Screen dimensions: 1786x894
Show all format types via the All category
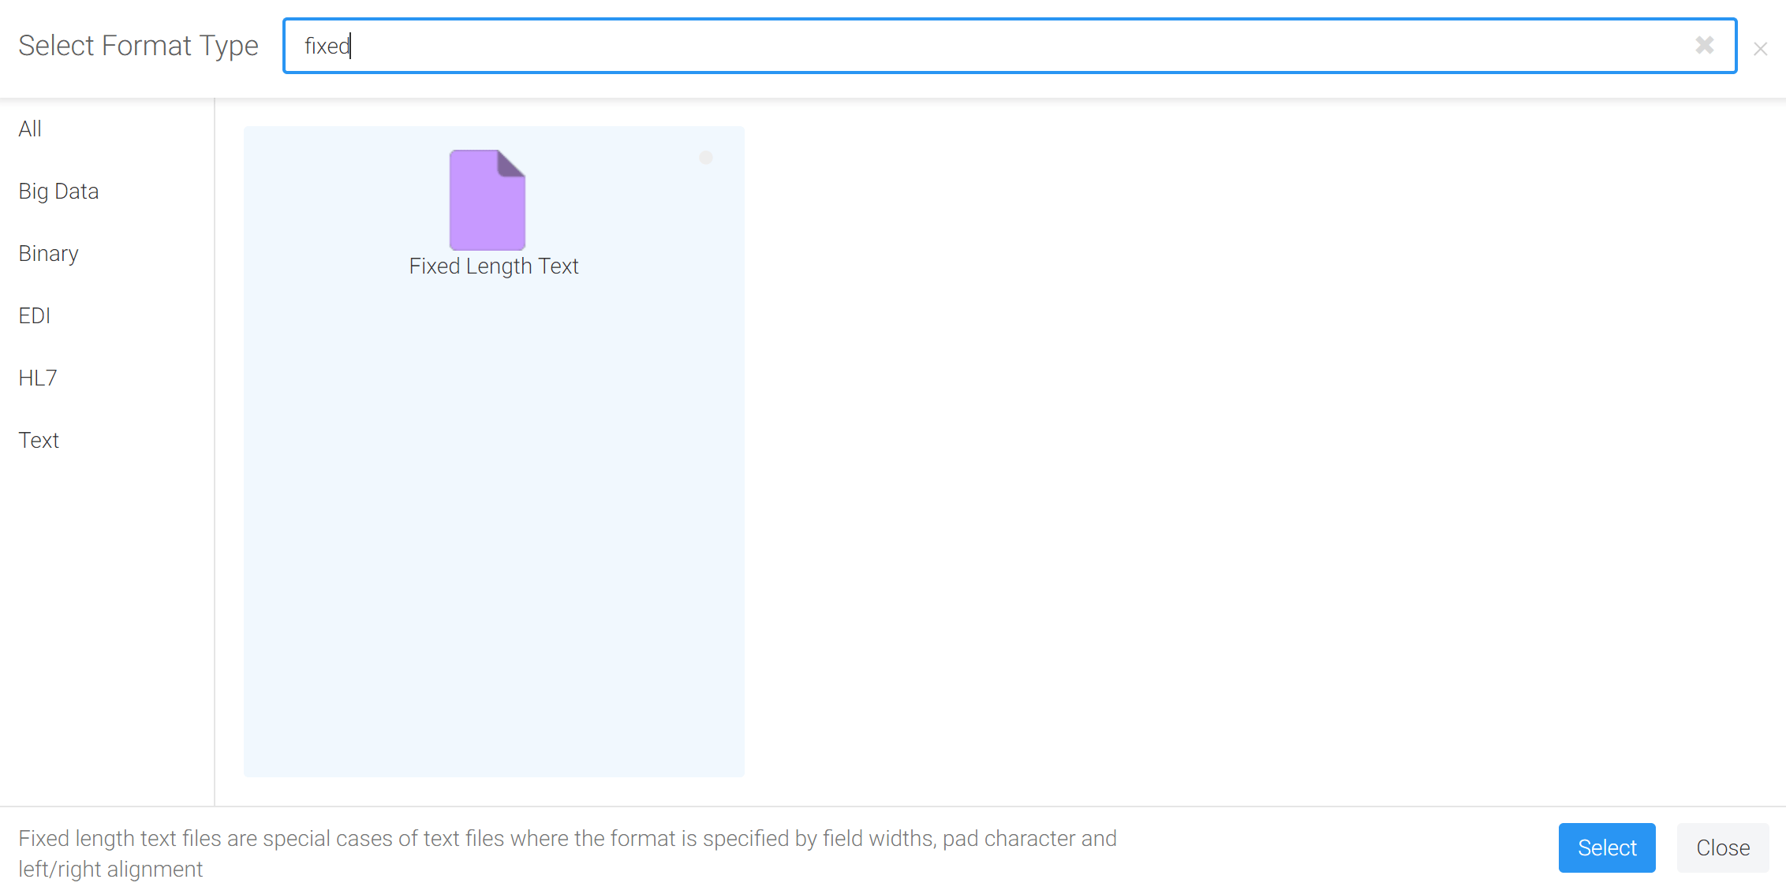pos(30,129)
